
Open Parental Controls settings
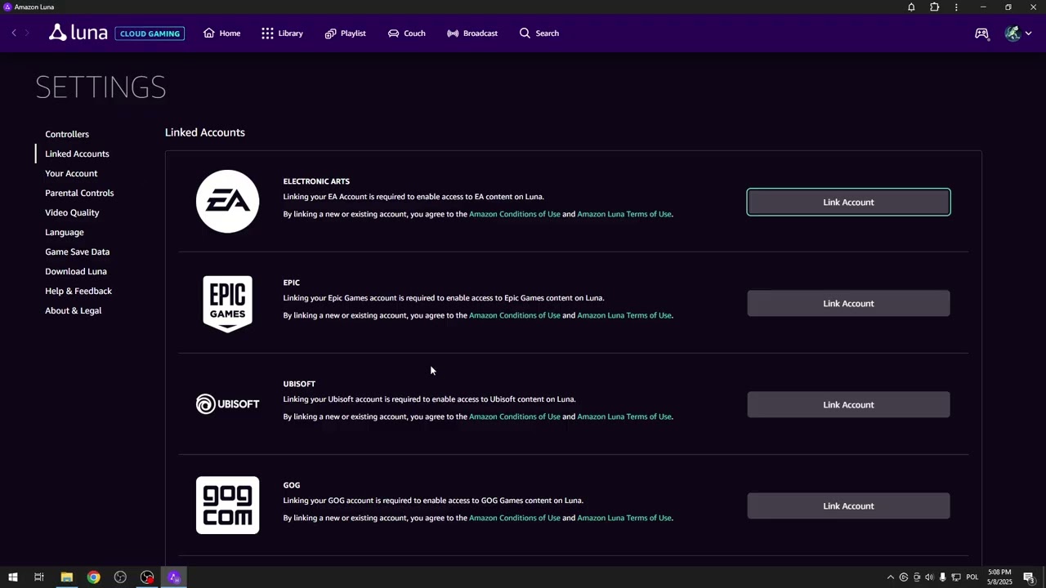coord(79,193)
